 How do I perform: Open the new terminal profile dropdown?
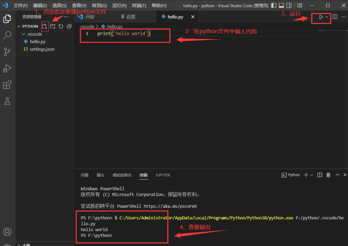(x=311, y=175)
